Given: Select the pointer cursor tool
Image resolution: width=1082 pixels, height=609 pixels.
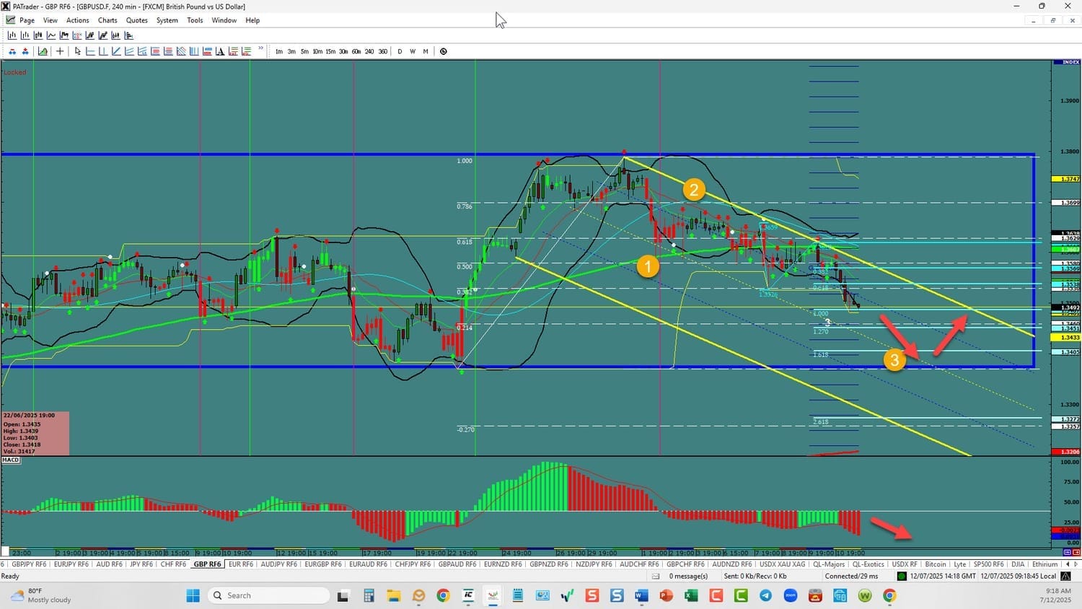Looking at the screenshot, I should tap(78, 51).
